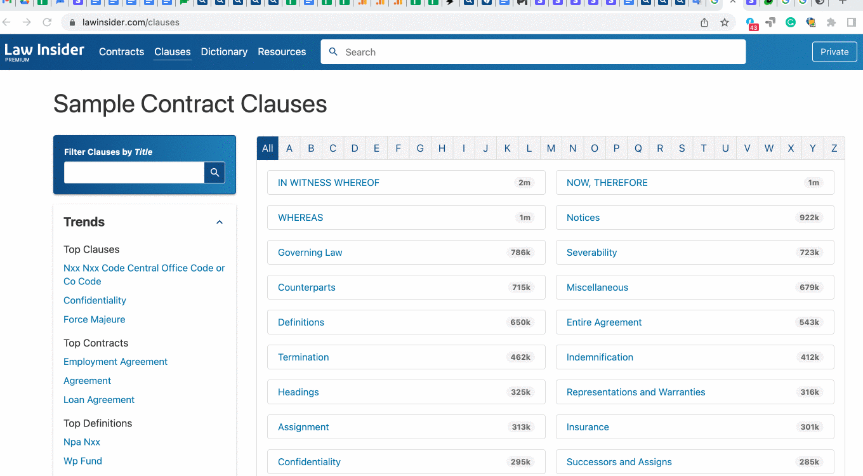Click the browser forward arrow
863x476 pixels.
click(27, 22)
